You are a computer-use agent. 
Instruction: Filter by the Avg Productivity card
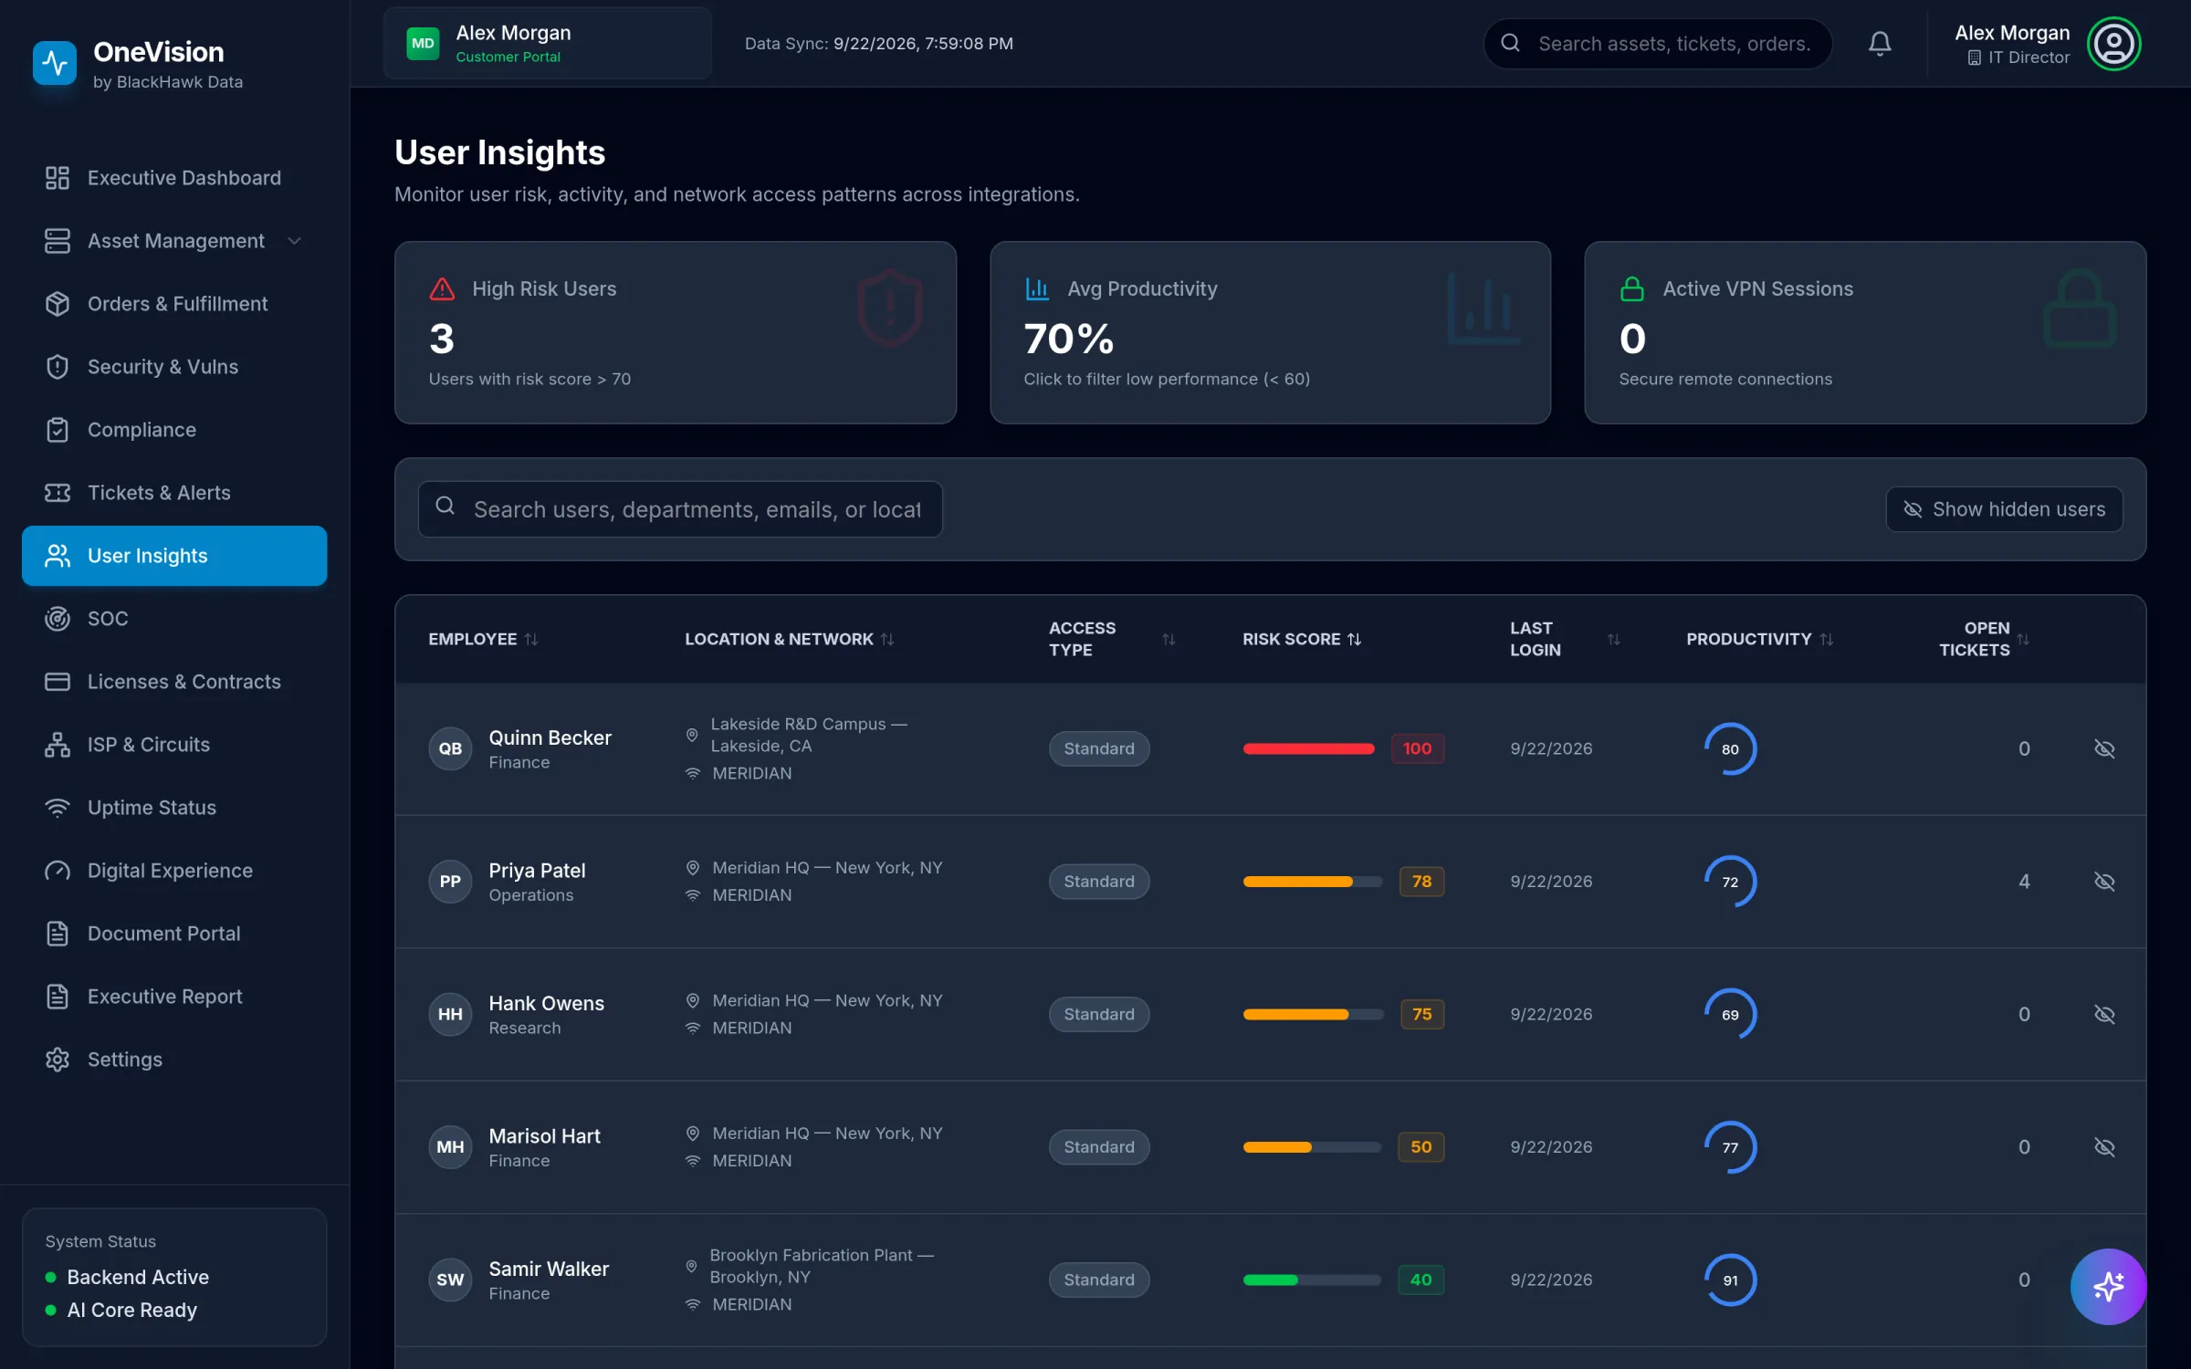point(1270,332)
